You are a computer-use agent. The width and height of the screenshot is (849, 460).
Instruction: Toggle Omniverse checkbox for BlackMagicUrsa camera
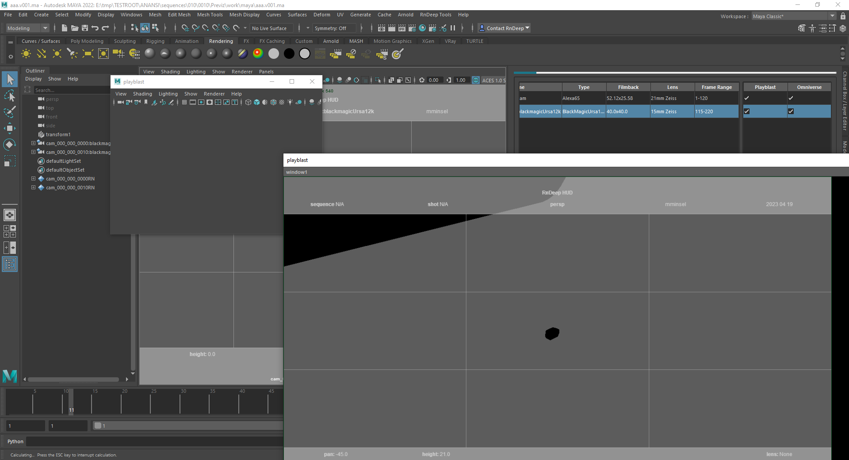tap(791, 111)
